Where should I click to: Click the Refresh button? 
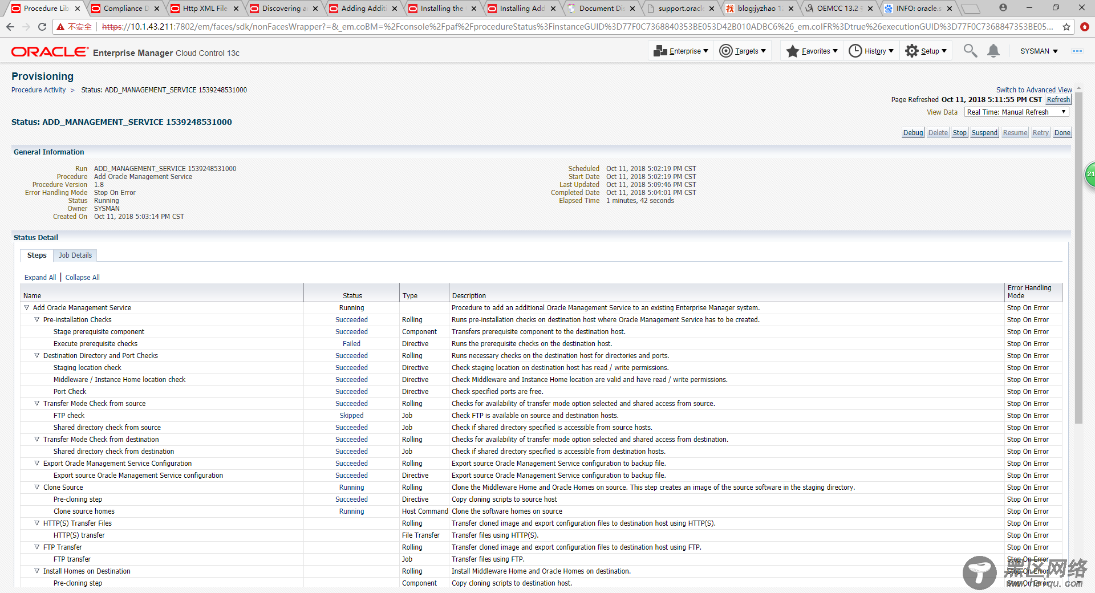[x=1058, y=100]
